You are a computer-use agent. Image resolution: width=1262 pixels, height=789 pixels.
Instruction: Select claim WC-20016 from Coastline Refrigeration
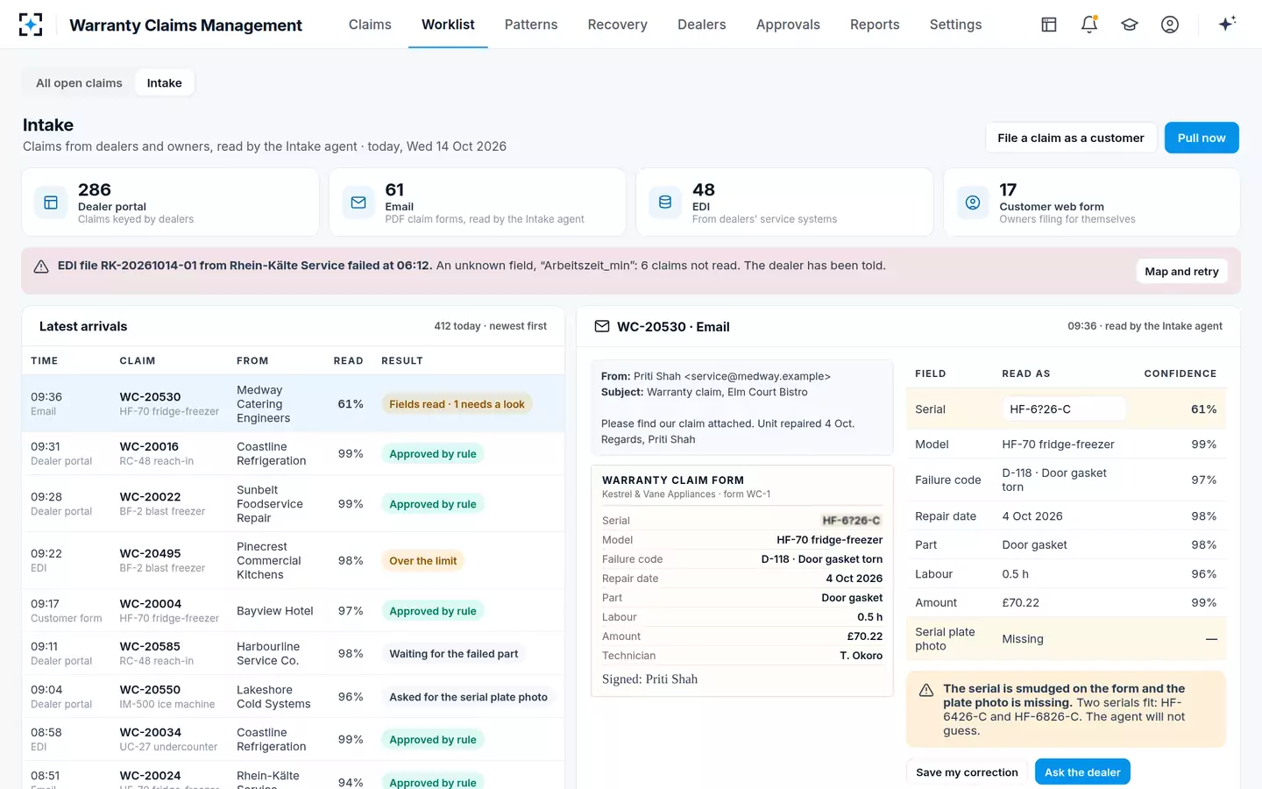[293, 454]
